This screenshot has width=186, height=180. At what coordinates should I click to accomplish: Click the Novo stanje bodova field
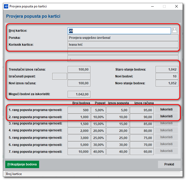pyautogui.click(x=167, y=83)
